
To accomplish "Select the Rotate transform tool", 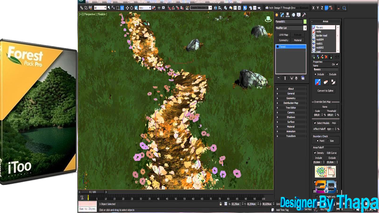I will coord(132,8).
